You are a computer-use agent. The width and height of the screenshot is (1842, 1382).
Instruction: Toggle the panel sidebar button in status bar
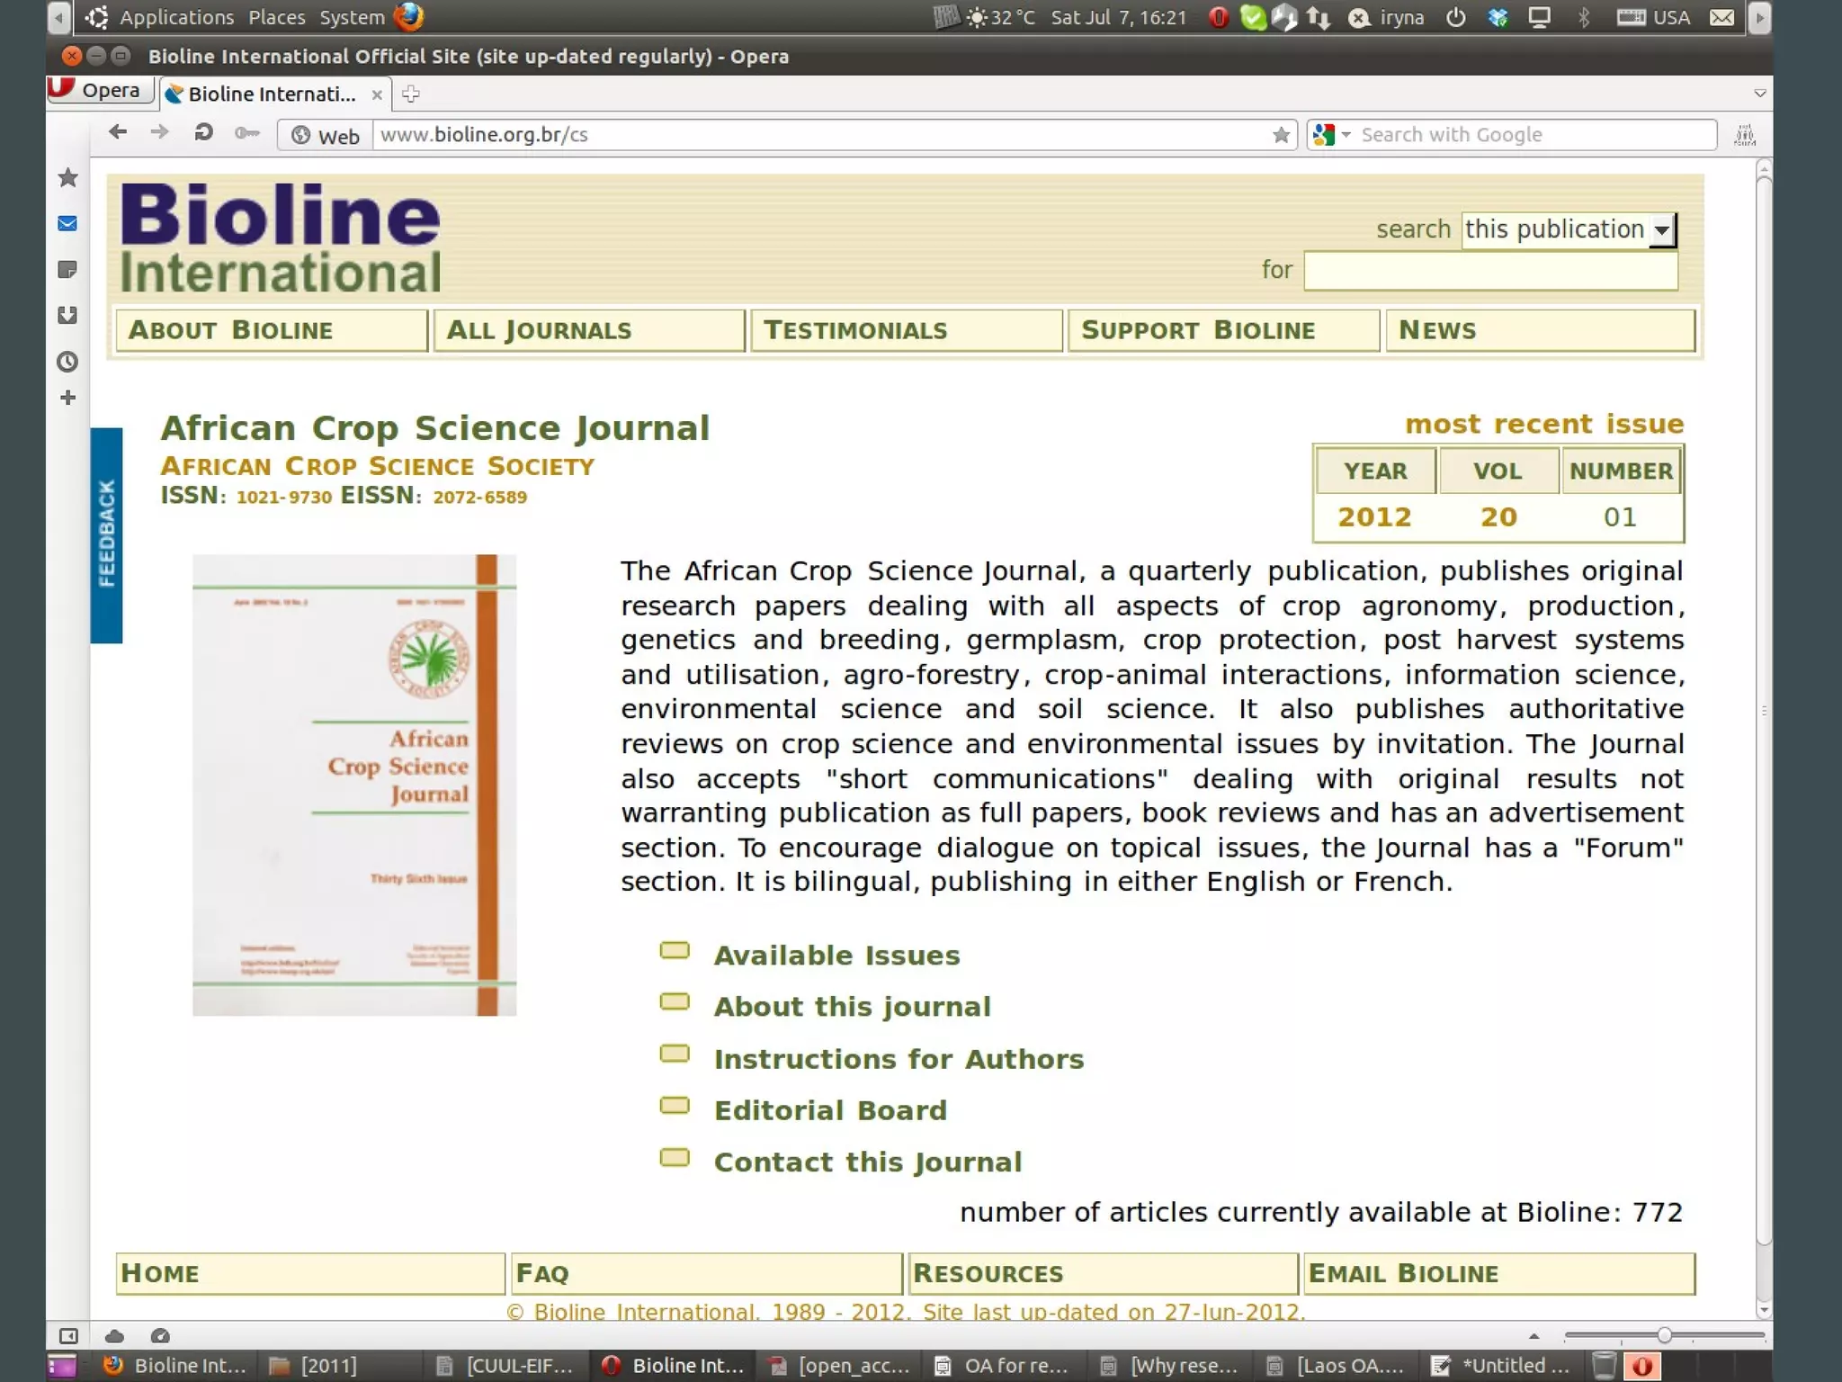[x=68, y=1336]
